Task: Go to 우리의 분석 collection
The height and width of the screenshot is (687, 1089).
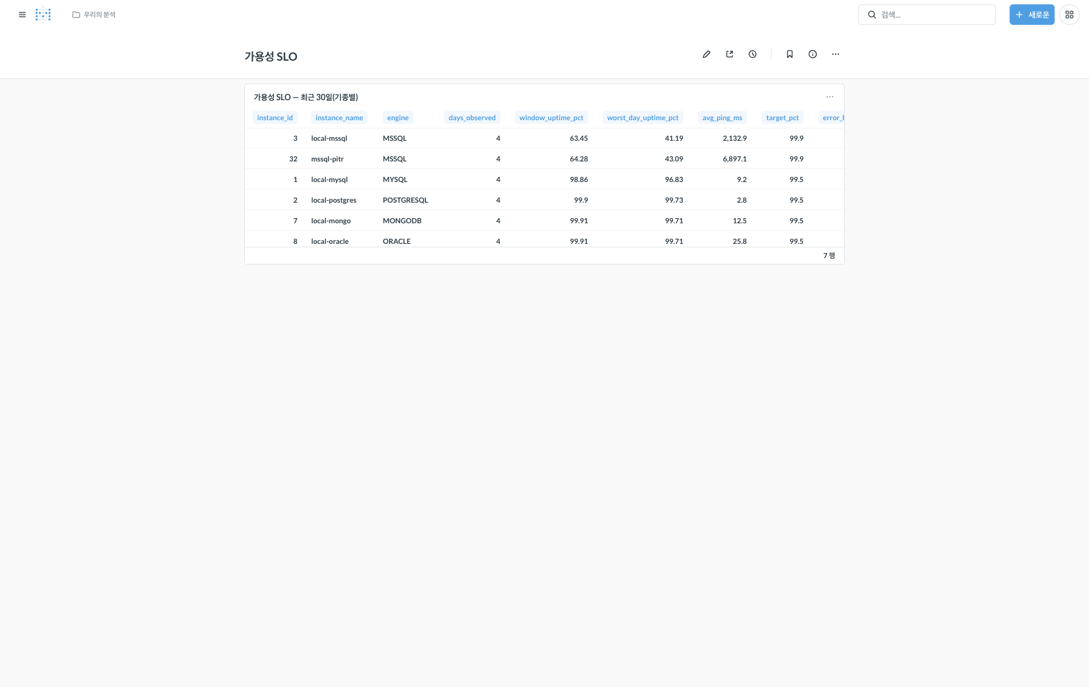Action: [x=94, y=15]
